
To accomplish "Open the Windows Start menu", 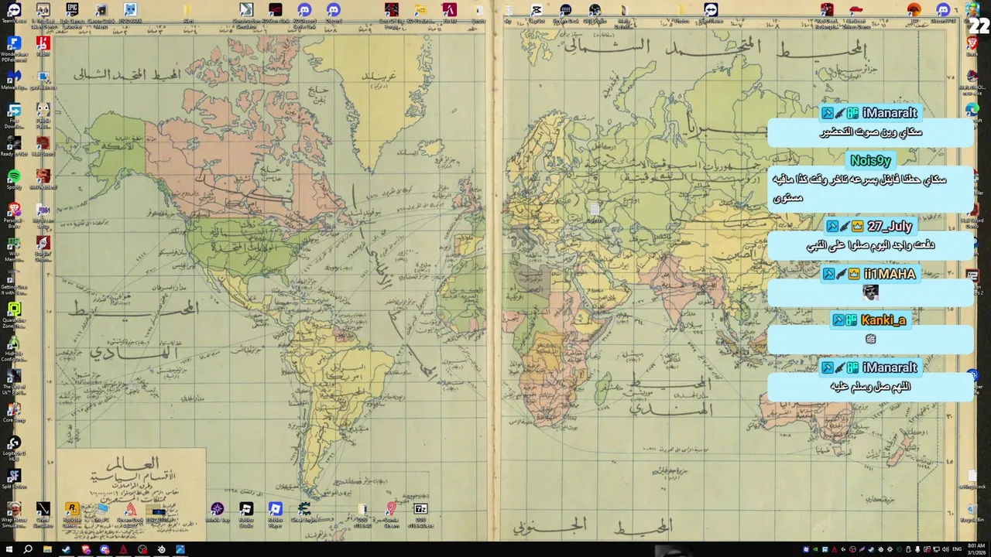I will point(9,549).
